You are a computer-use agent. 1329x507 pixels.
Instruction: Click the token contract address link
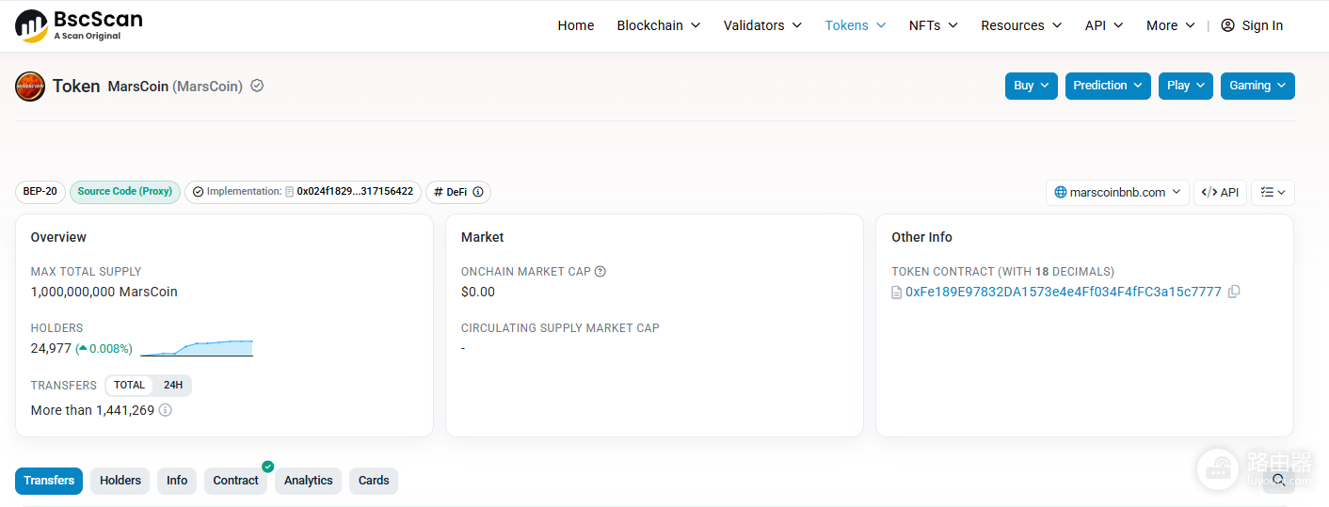1064,293
